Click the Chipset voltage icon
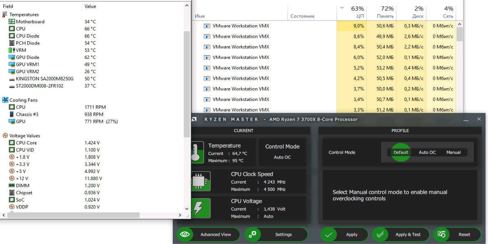The image size is (488, 244). [x=11, y=193]
